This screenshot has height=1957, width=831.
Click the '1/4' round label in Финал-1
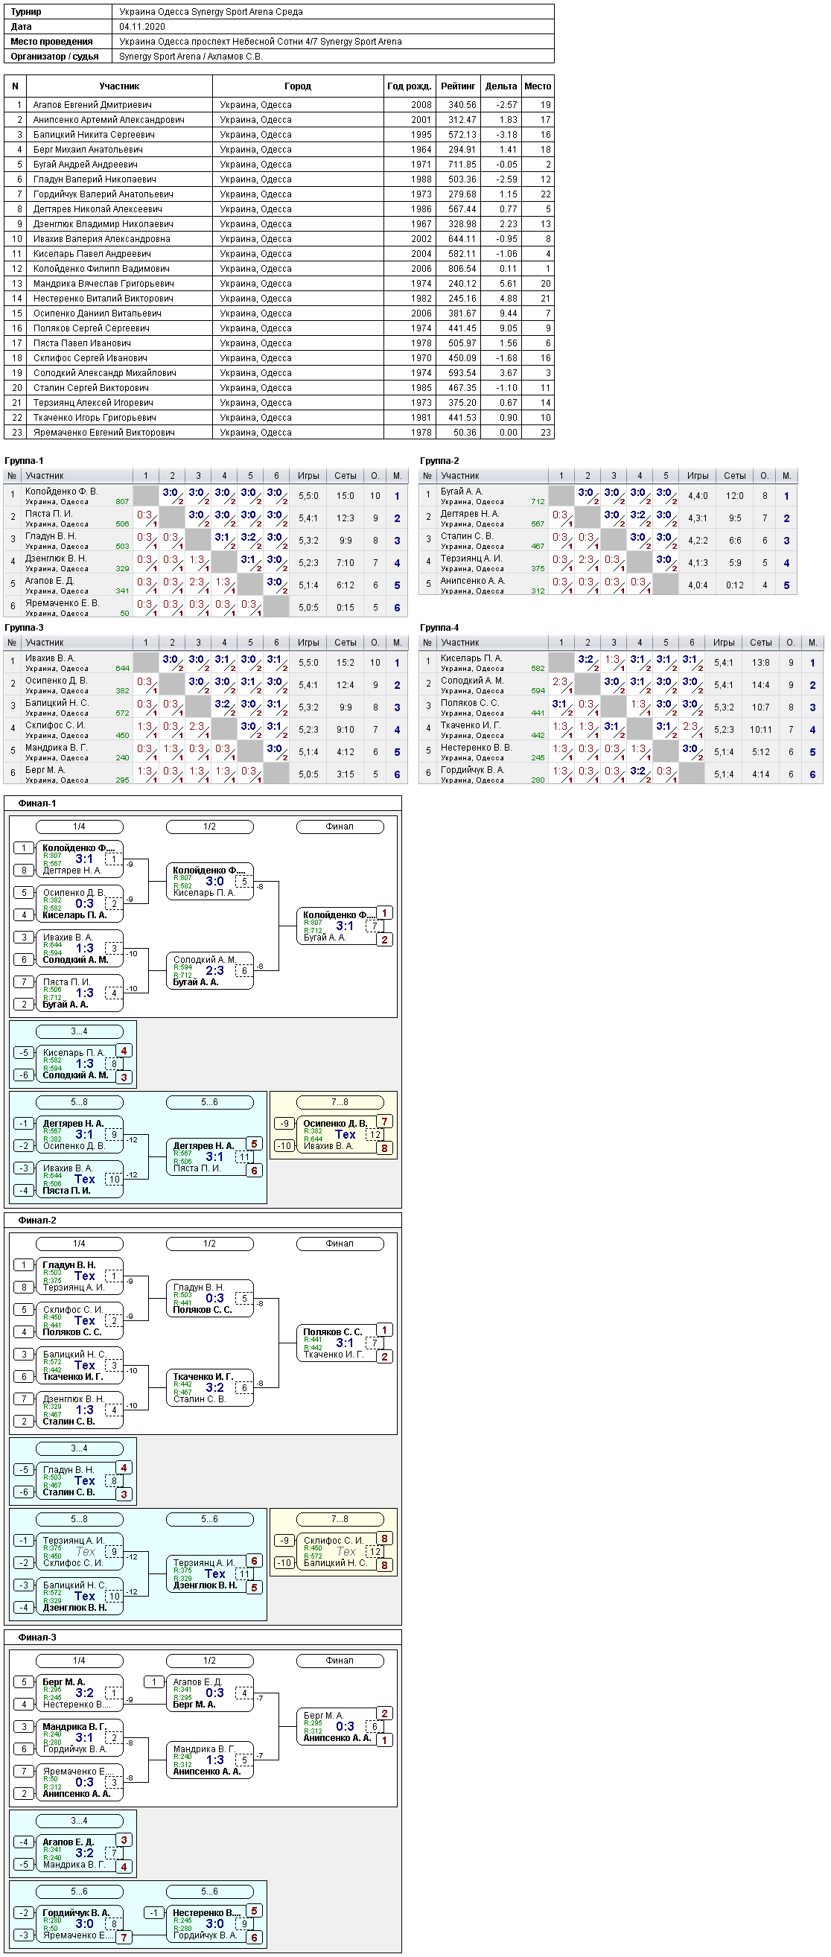(79, 827)
